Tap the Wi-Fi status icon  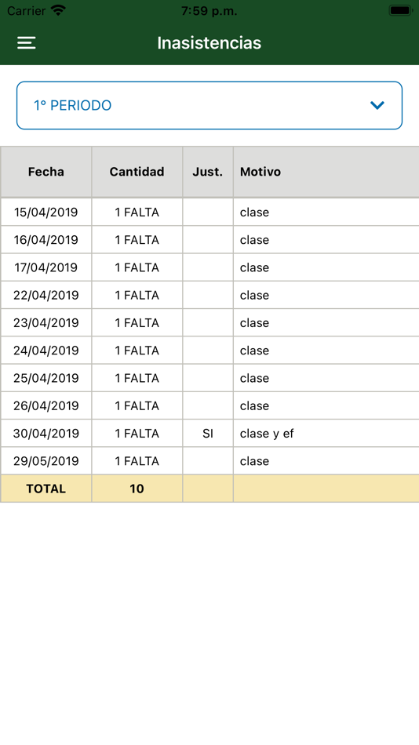click(59, 10)
